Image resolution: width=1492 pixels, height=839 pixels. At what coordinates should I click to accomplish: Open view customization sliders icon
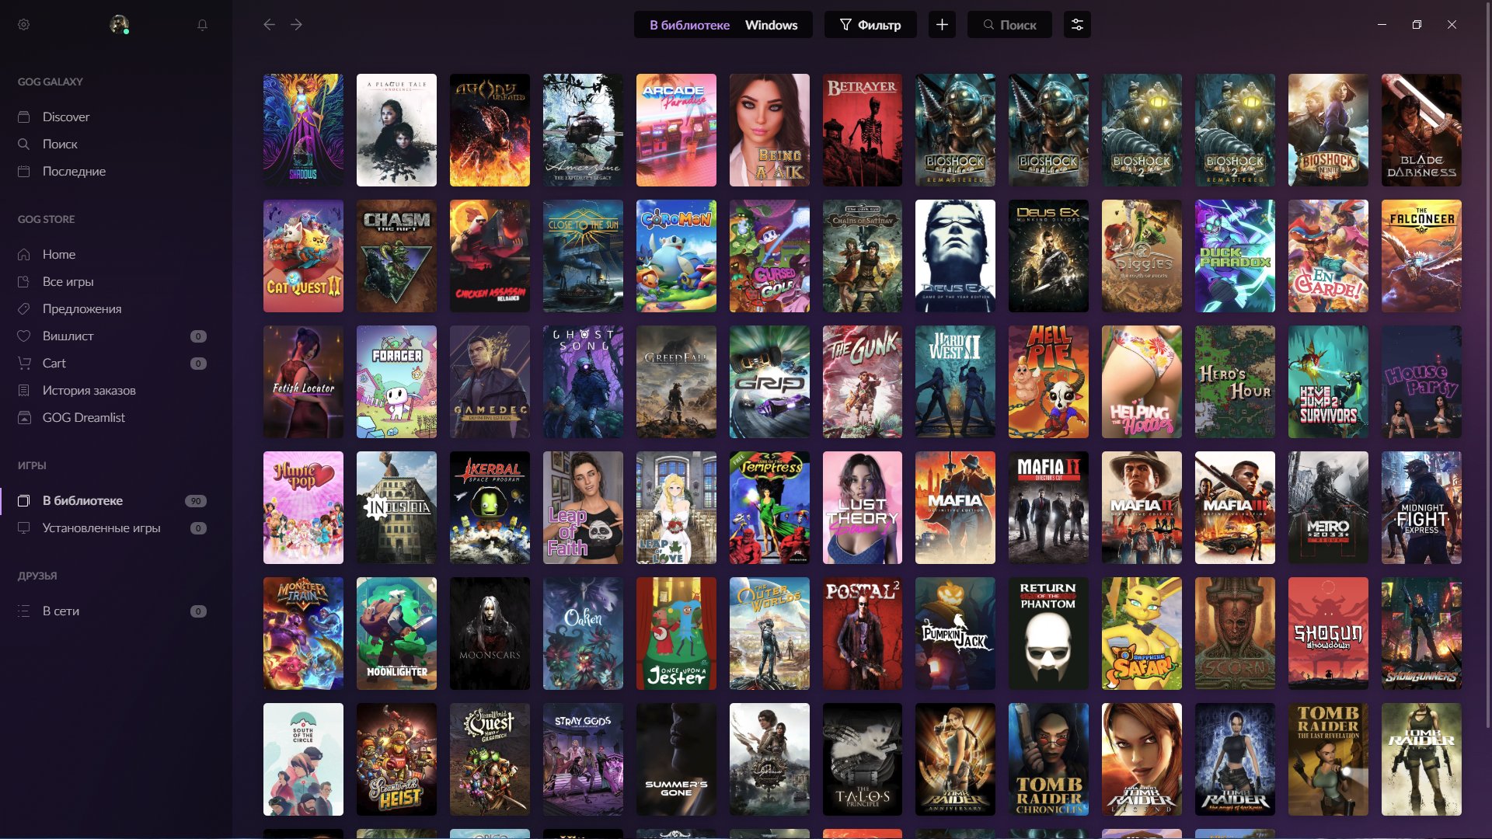point(1077,25)
